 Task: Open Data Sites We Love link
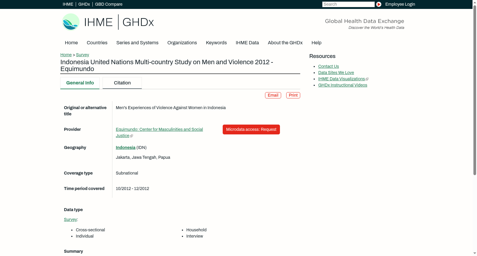(x=336, y=73)
